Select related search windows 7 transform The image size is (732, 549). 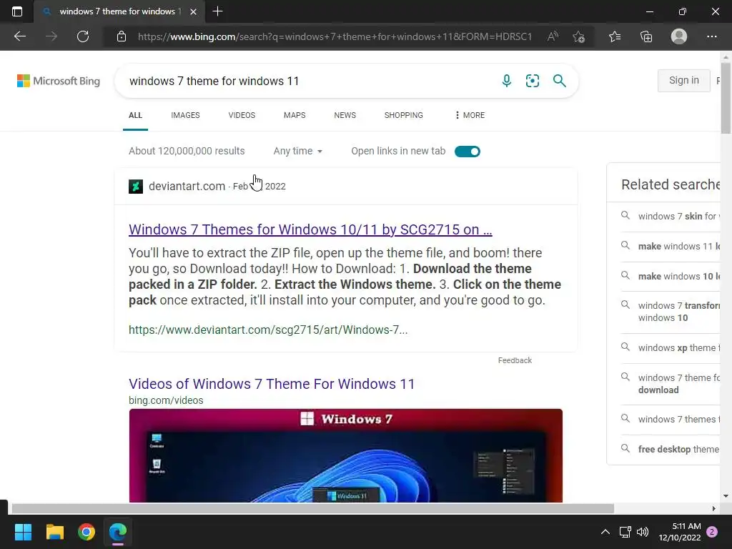(671, 312)
